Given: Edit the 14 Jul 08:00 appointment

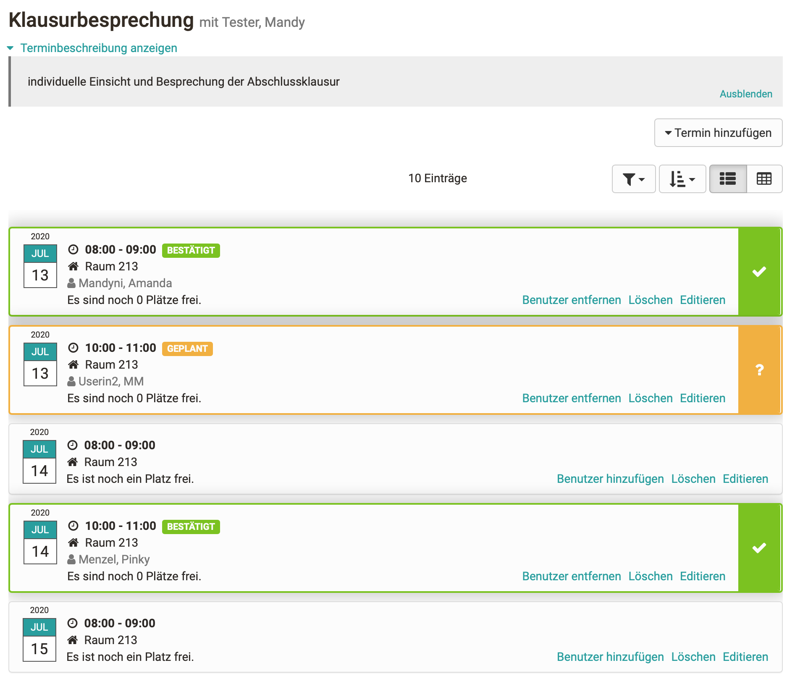Looking at the screenshot, I should click(745, 479).
